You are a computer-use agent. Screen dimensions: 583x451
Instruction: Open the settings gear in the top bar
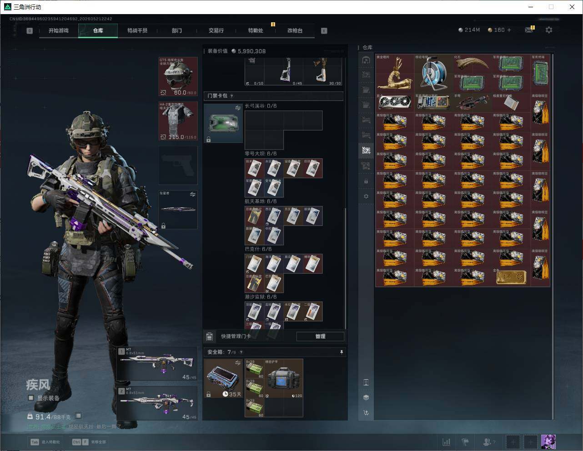pos(549,30)
